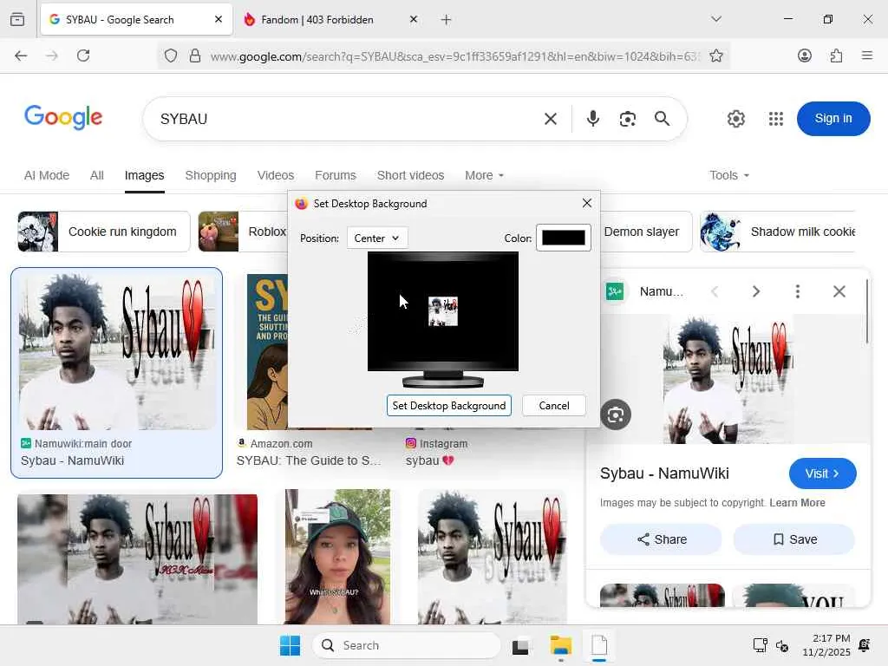
Task: Click the Set Desktop Background button
Action: coord(449,406)
